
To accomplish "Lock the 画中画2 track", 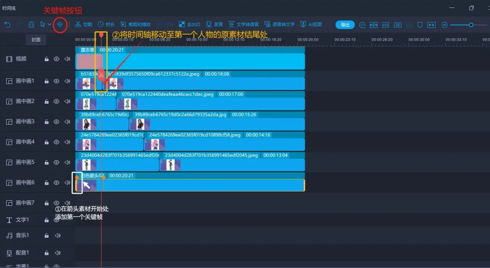I will click(x=46, y=101).
